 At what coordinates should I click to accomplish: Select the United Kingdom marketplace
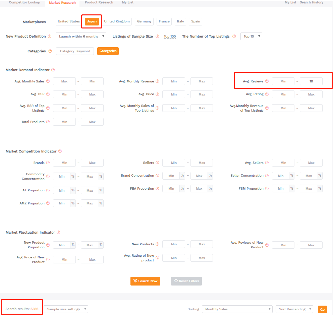point(117,21)
